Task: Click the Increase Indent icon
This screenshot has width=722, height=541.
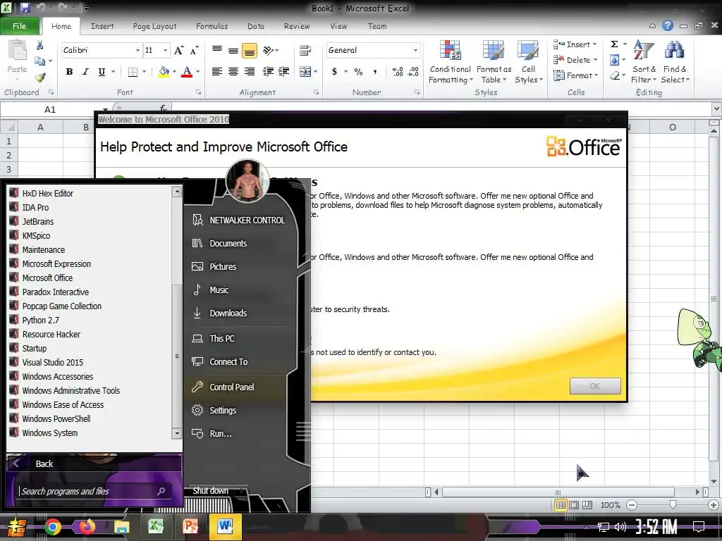Action: tap(283, 72)
